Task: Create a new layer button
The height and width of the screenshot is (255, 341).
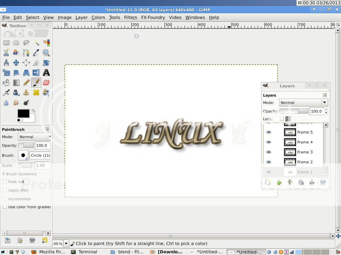Action: click(268, 182)
